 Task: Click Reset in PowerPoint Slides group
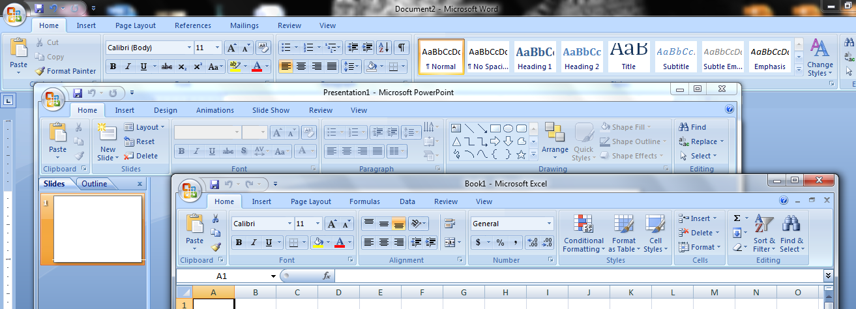point(140,141)
